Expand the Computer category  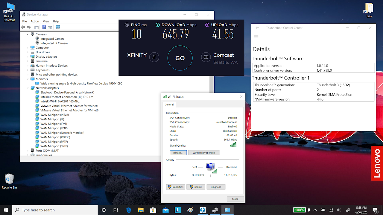click(x=28, y=47)
